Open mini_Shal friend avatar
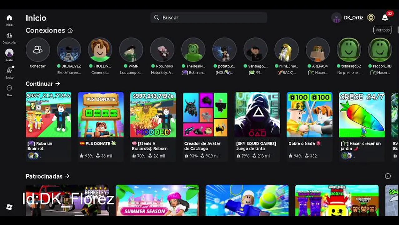This screenshot has width=399, height=225. [287, 50]
